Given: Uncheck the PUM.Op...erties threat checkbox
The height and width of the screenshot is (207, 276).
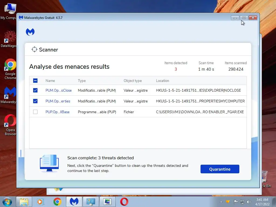Looking at the screenshot, I should tap(35, 101).
